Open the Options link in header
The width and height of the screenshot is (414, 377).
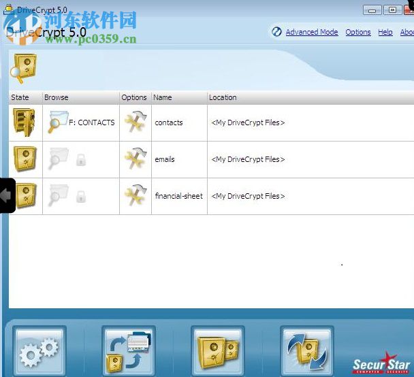coord(358,32)
